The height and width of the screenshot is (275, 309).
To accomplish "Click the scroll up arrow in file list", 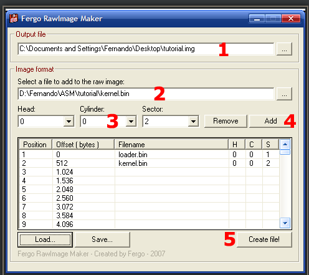I will pyautogui.click(x=285, y=144).
